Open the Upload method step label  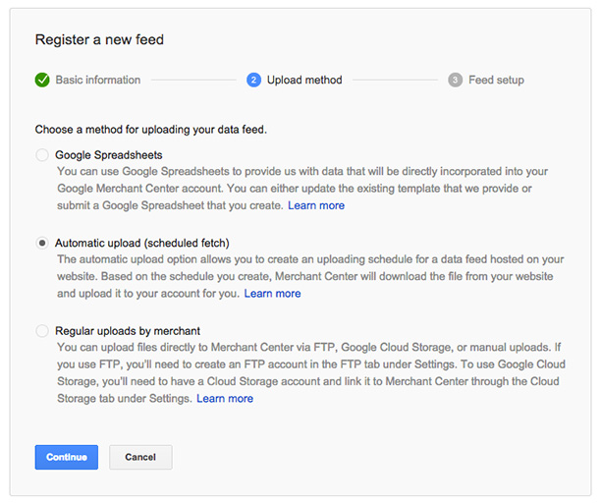coord(304,80)
